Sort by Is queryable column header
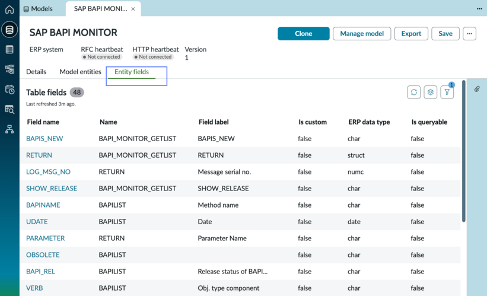Image resolution: width=487 pixels, height=296 pixels. [429, 122]
